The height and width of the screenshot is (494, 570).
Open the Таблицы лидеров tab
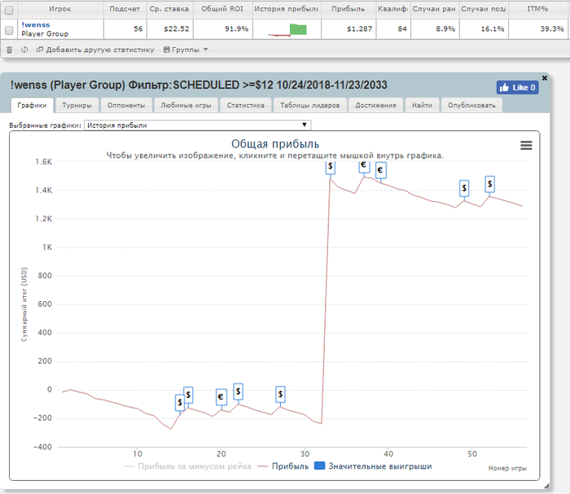click(309, 105)
